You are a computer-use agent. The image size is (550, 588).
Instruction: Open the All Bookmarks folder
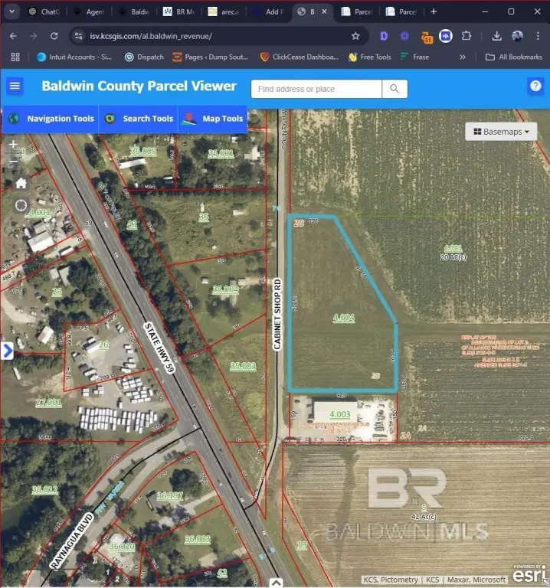513,57
